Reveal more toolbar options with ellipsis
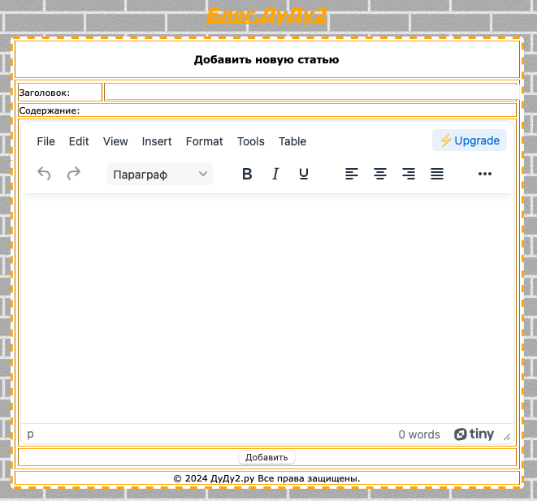The height and width of the screenshot is (501, 537). (x=485, y=174)
